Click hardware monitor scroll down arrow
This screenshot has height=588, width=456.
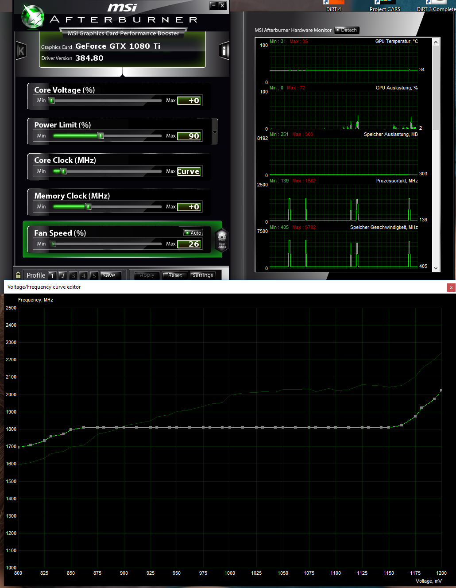click(436, 268)
